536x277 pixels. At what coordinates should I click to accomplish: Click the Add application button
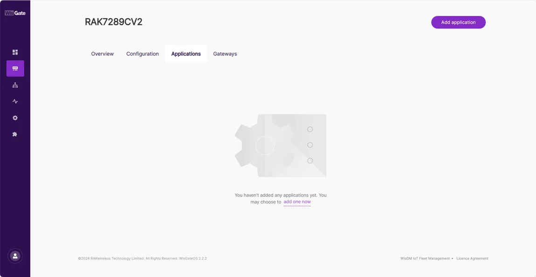(x=458, y=22)
